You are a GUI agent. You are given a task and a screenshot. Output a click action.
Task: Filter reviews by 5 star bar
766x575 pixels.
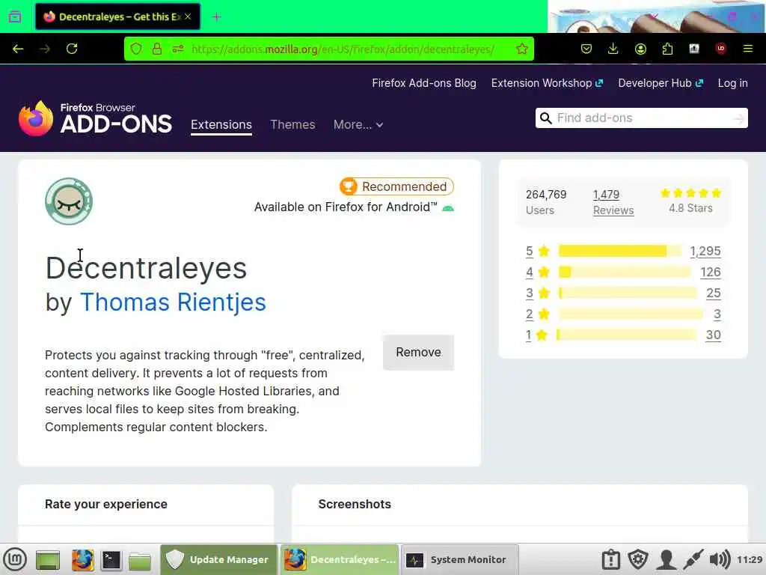tap(619, 251)
